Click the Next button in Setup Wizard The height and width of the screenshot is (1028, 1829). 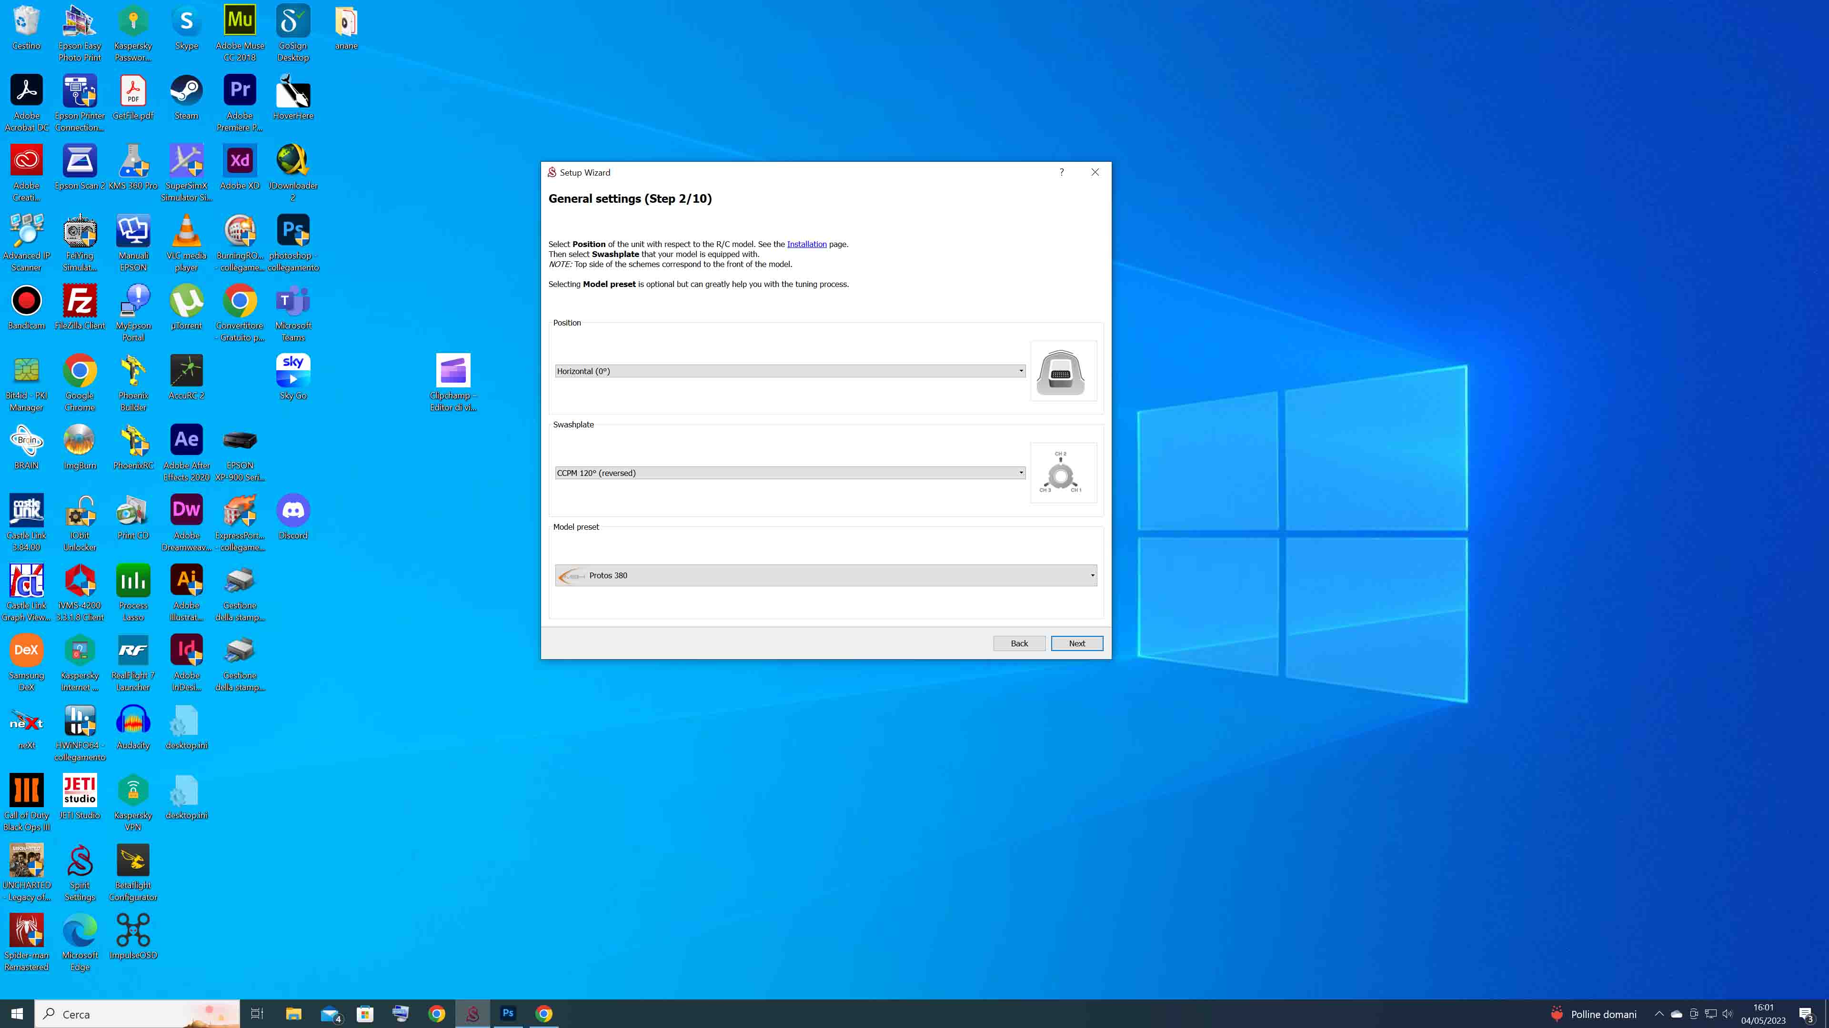1076,643
